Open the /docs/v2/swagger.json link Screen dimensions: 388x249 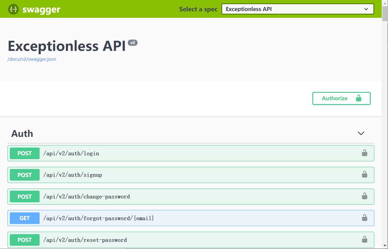[32, 59]
